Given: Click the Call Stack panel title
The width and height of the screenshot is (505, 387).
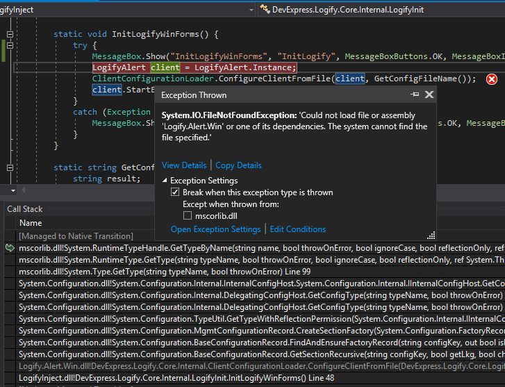Looking at the screenshot, I should (25, 209).
